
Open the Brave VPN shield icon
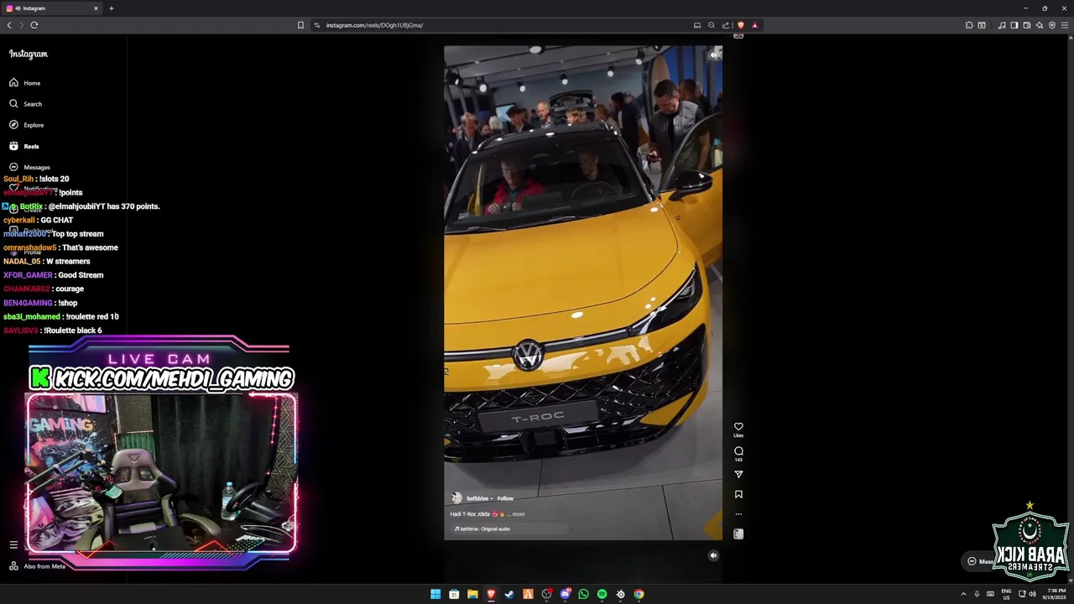pos(1052,25)
